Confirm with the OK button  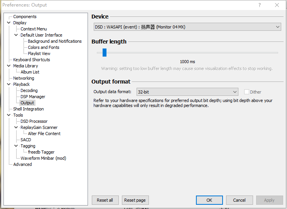point(209,200)
